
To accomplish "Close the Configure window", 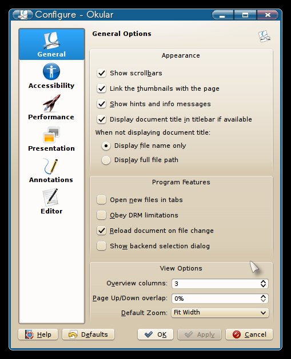I will tap(268, 15).
